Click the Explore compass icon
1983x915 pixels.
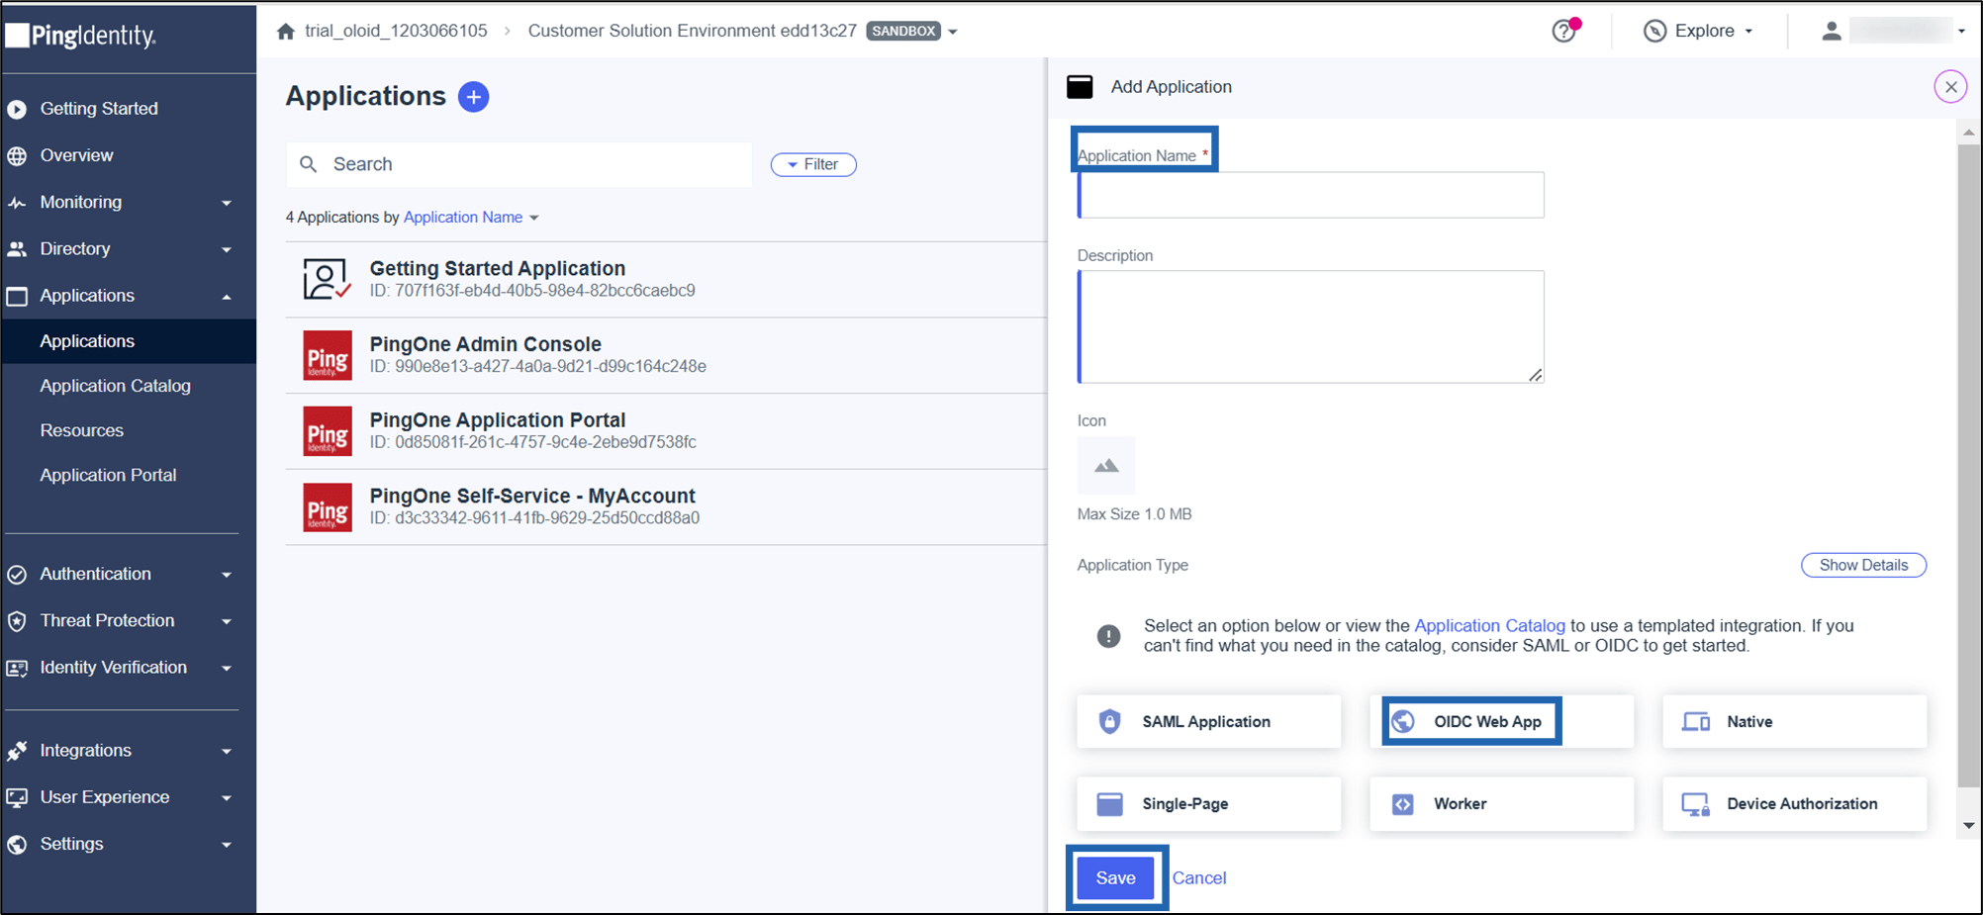[x=1654, y=31]
